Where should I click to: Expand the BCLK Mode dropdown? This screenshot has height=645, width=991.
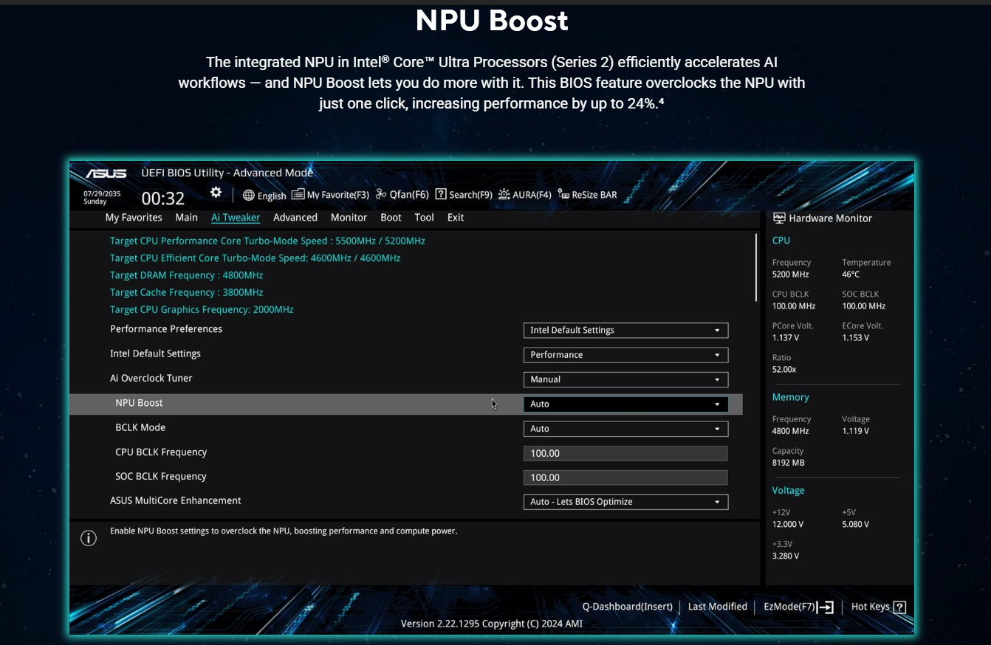[x=625, y=429]
